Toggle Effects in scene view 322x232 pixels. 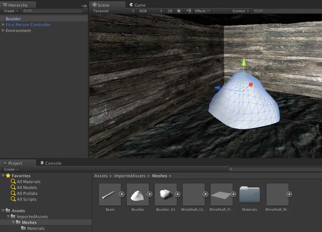click(200, 11)
